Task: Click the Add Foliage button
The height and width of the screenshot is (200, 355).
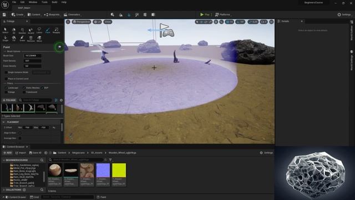Action: point(9,100)
